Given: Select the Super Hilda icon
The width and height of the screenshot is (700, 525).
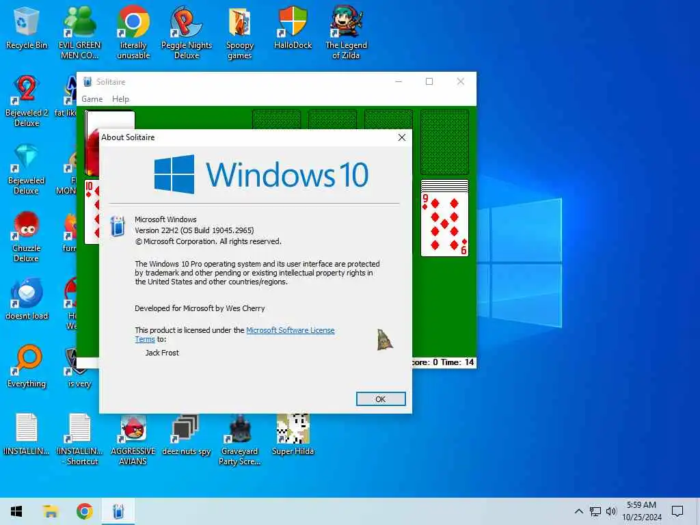Looking at the screenshot, I should [293, 434].
